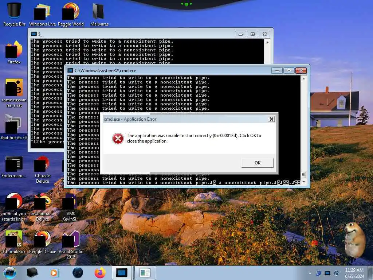Viewport: 373px width, 280px height.
Task: Click the 'cmd.exe - Application Error' title text
Action: 130,119
